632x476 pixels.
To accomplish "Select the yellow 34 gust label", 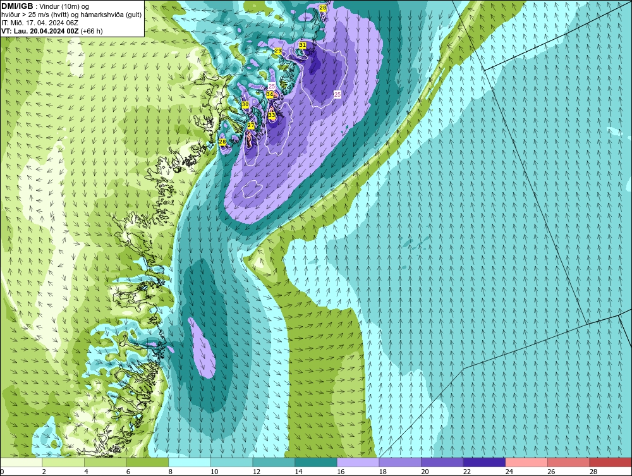I will 270,94.
